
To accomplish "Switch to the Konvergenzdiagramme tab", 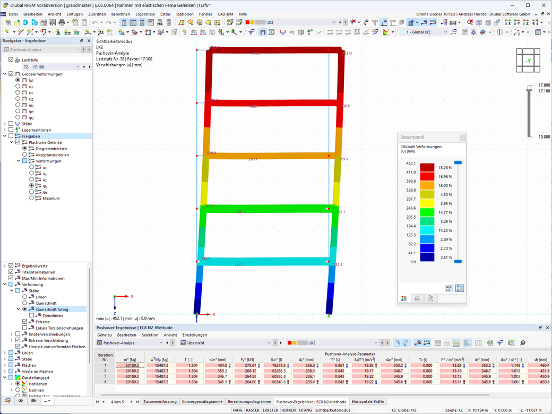I will 202,401.
